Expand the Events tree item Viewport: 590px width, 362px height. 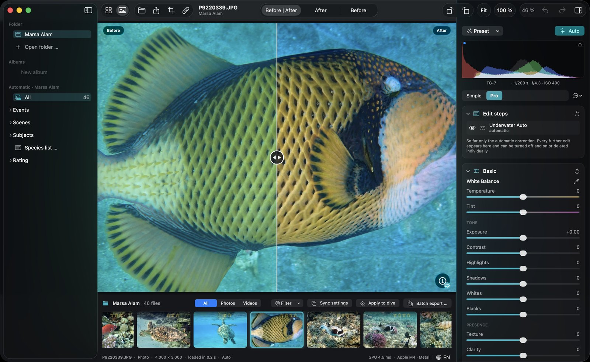(10, 110)
